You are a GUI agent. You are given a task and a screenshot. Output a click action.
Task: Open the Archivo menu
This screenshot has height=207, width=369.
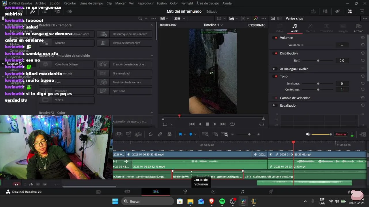41,3
